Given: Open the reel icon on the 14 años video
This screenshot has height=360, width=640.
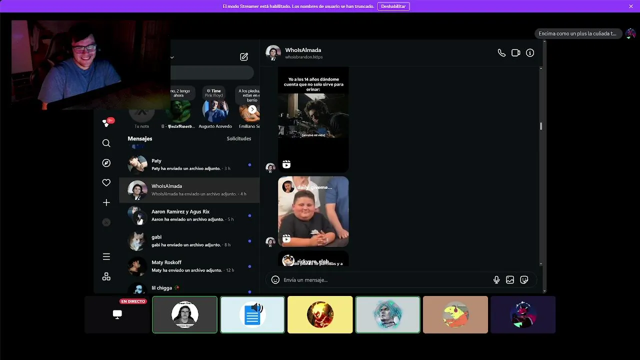Looking at the screenshot, I should tap(286, 164).
